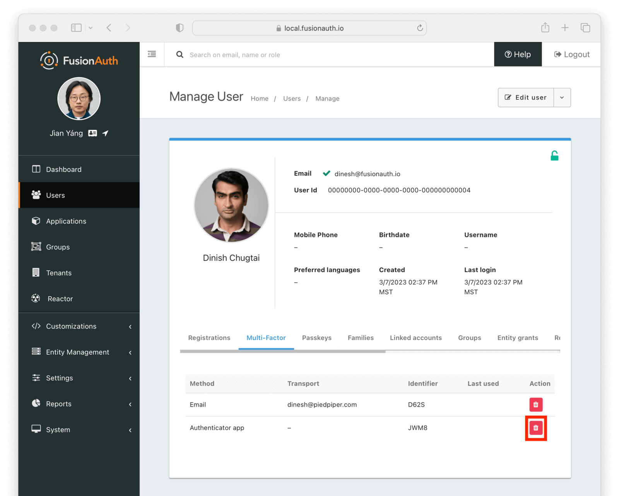The height and width of the screenshot is (496, 619).
Task: Click the dinesh@piedpiper.com transport cell
Action: click(x=322, y=404)
